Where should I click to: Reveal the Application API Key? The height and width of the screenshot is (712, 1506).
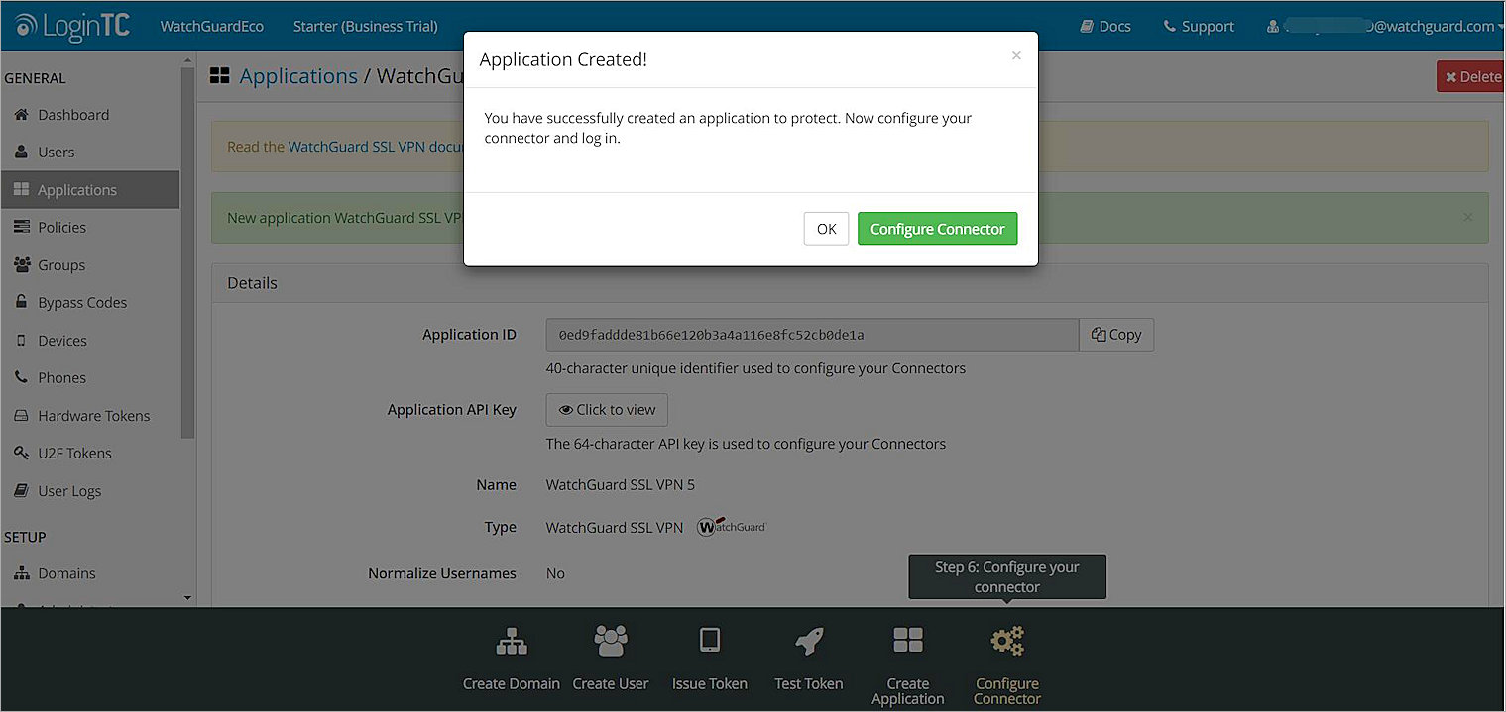pyautogui.click(x=606, y=409)
